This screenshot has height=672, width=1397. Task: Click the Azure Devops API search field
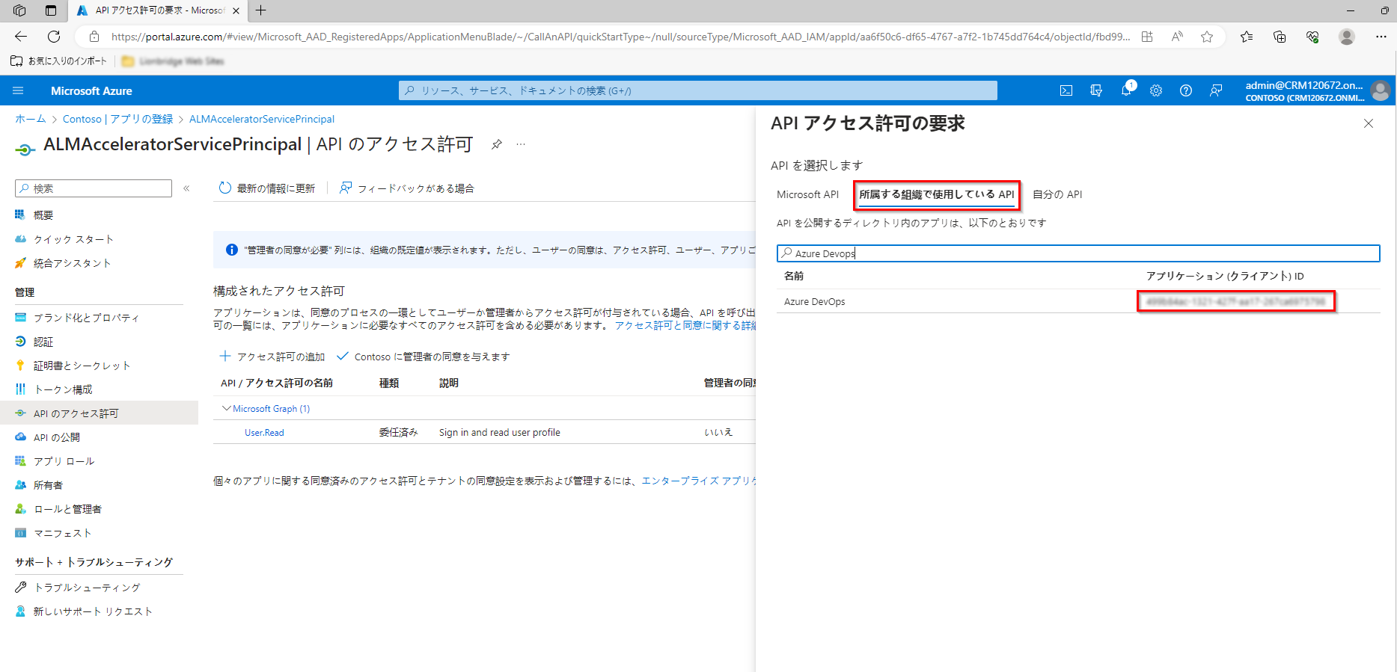point(1078,253)
